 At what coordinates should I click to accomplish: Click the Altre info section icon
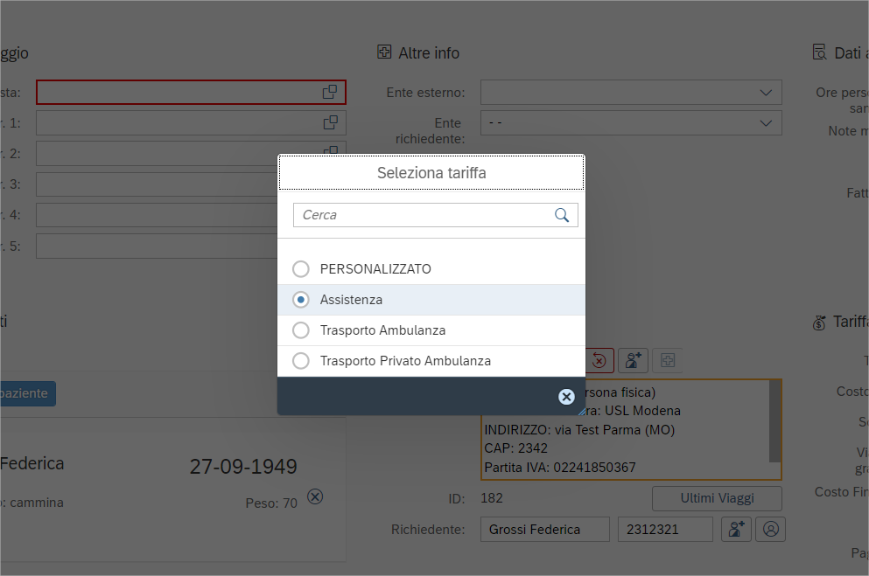(x=384, y=52)
